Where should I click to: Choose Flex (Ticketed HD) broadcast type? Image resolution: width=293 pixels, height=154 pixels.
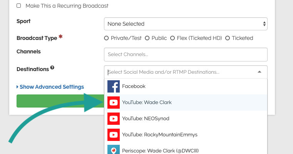(x=172, y=38)
